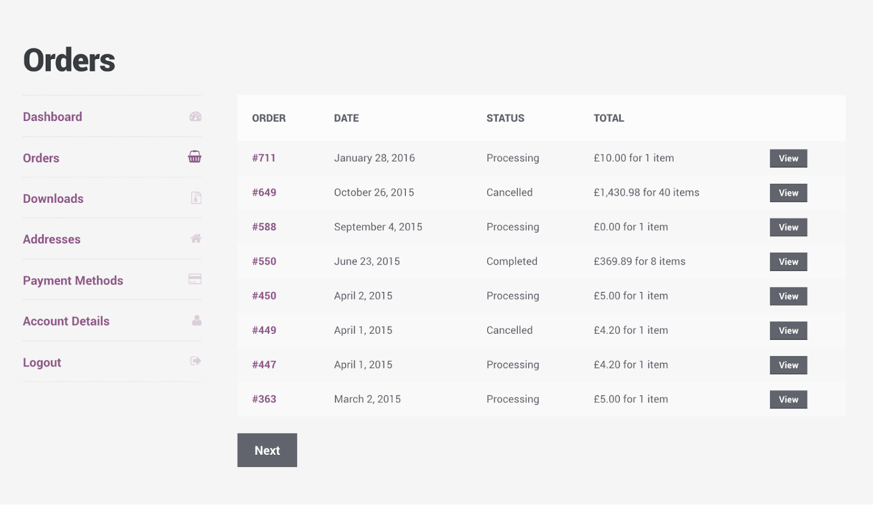Log out via sidebar Logout link
873x505 pixels.
42,363
